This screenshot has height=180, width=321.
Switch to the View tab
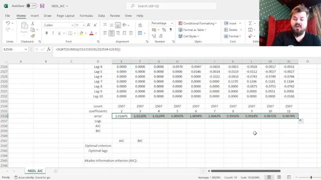tap(128, 15)
